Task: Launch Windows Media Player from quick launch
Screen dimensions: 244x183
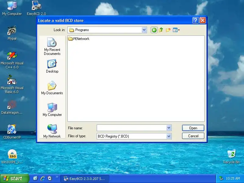Action: [x=50, y=178]
